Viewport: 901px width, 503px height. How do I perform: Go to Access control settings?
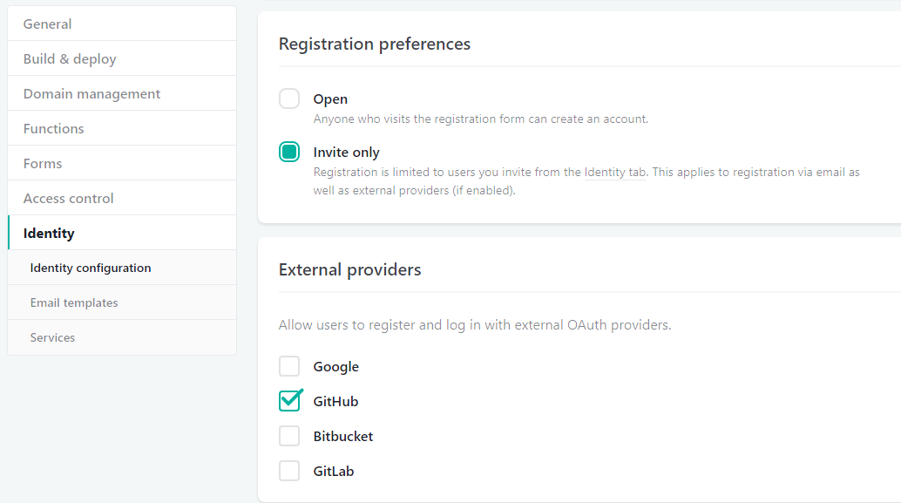pyautogui.click(x=69, y=198)
